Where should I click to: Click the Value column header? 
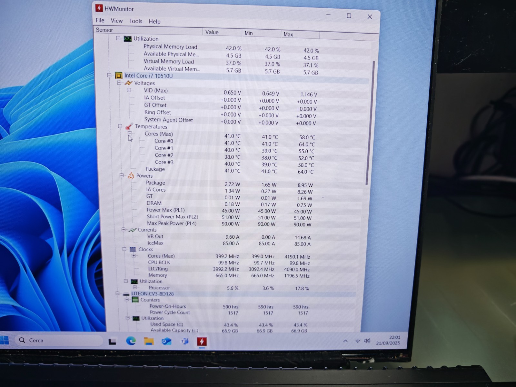point(222,32)
